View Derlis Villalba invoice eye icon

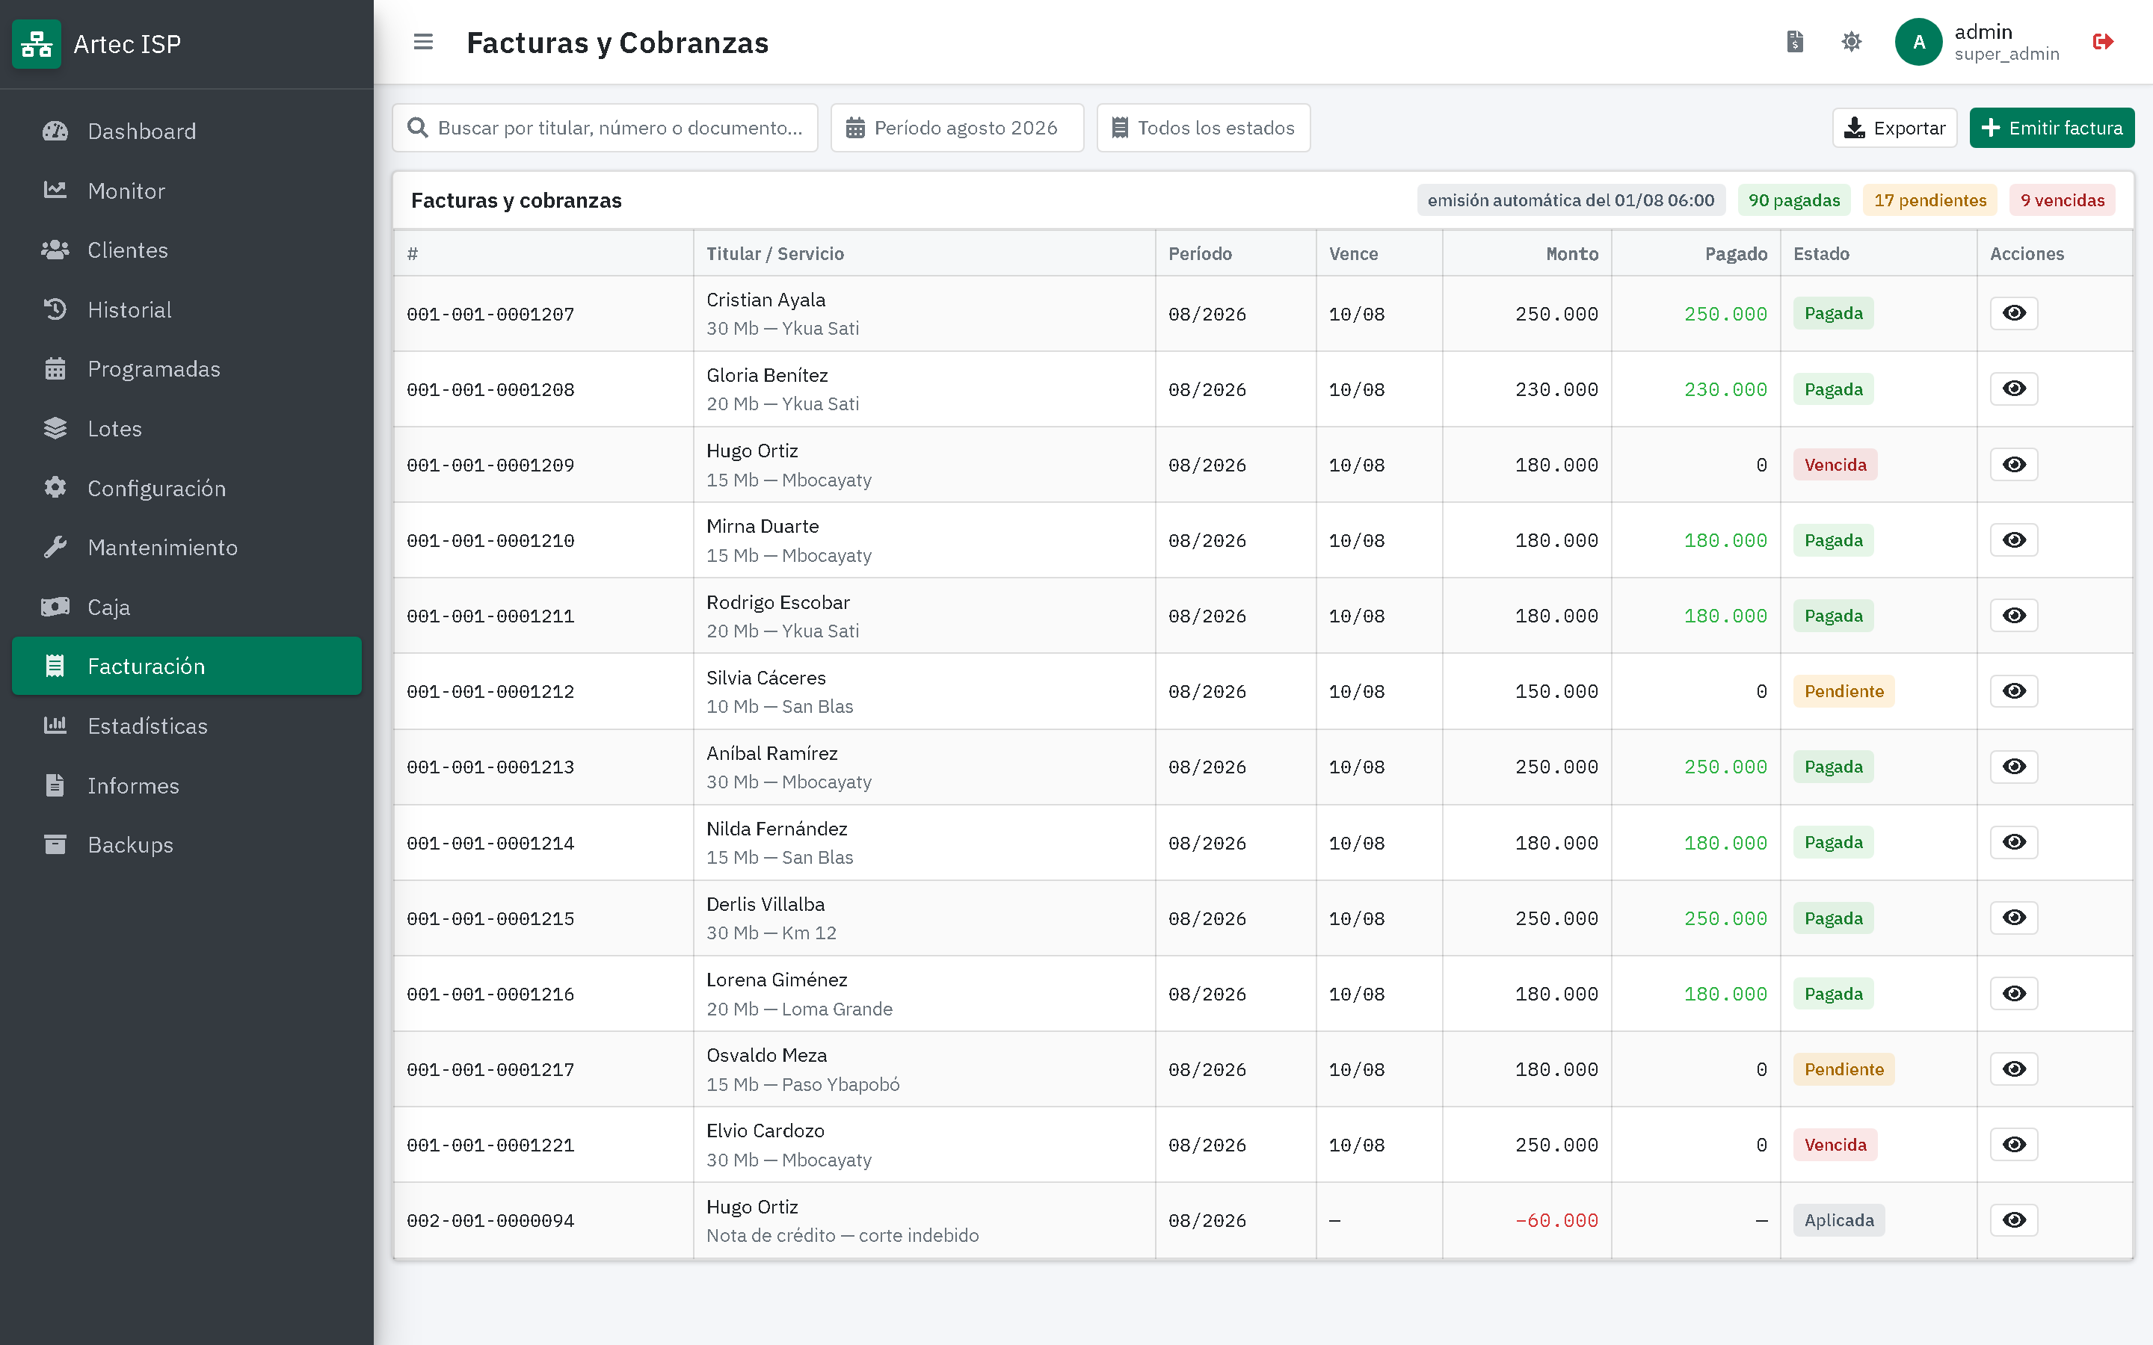[x=2014, y=918]
